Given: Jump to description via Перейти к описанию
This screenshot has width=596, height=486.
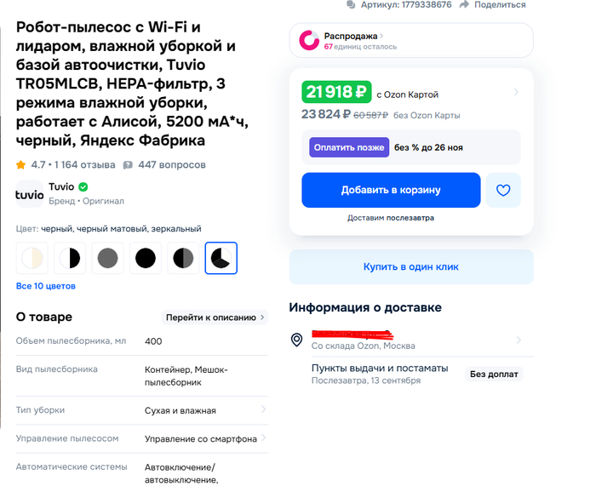Looking at the screenshot, I should tap(215, 317).
